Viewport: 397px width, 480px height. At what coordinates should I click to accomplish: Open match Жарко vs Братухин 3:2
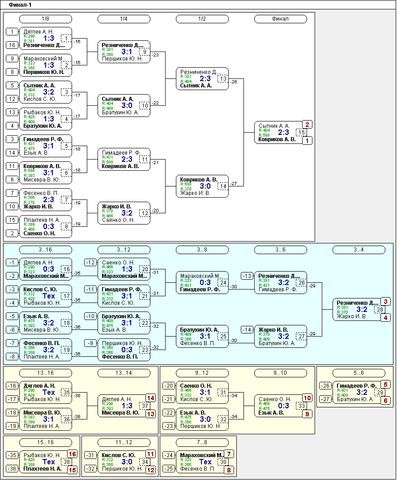pyautogui.click(x=280, y=337)
